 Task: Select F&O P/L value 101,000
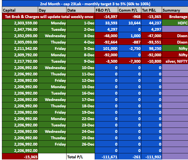coord(106,49)
